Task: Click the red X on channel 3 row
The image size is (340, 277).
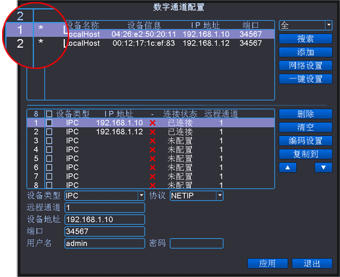Action: click(x=152, y=141)
